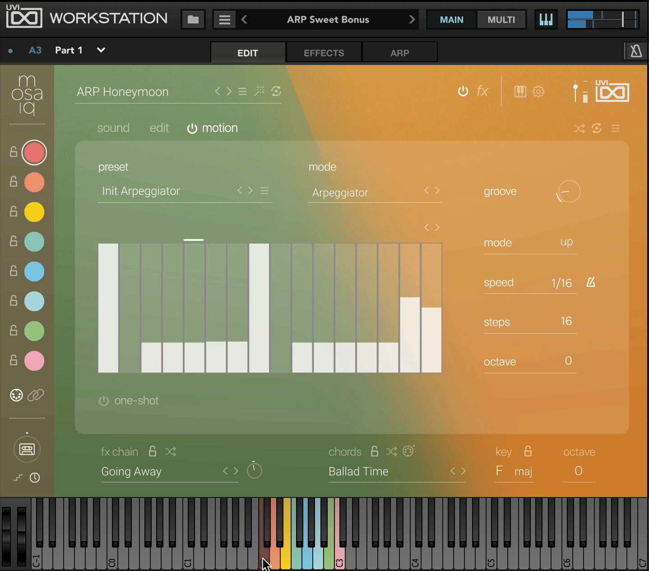Open the mixer fader icon
The image size is (649, 571).
pyautogui.click(x=580, y=92)
